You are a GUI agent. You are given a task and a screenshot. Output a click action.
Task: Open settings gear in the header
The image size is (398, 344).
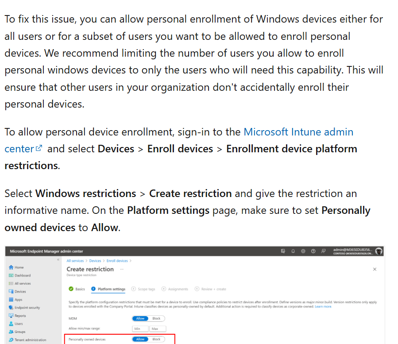pyautogui.click(x=303, y=251)
